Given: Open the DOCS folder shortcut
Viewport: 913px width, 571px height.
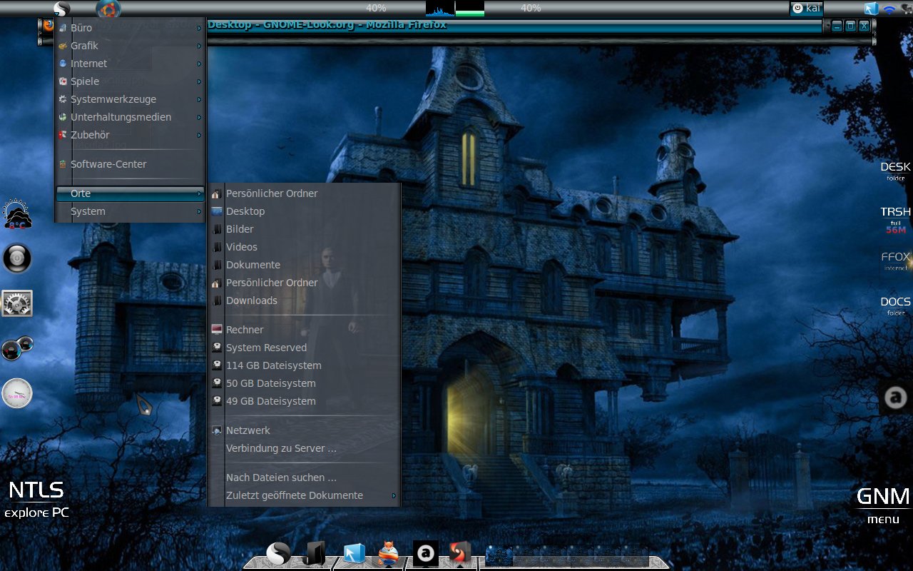Looking at the screenshot, I should pyautogui.click(x=895, y=306).
